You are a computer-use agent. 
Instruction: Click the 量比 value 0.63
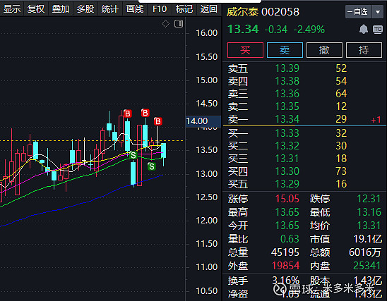[x=290, y=239]
